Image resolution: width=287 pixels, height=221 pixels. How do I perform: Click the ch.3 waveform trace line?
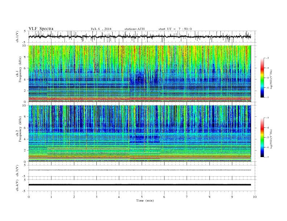point(140,170)
